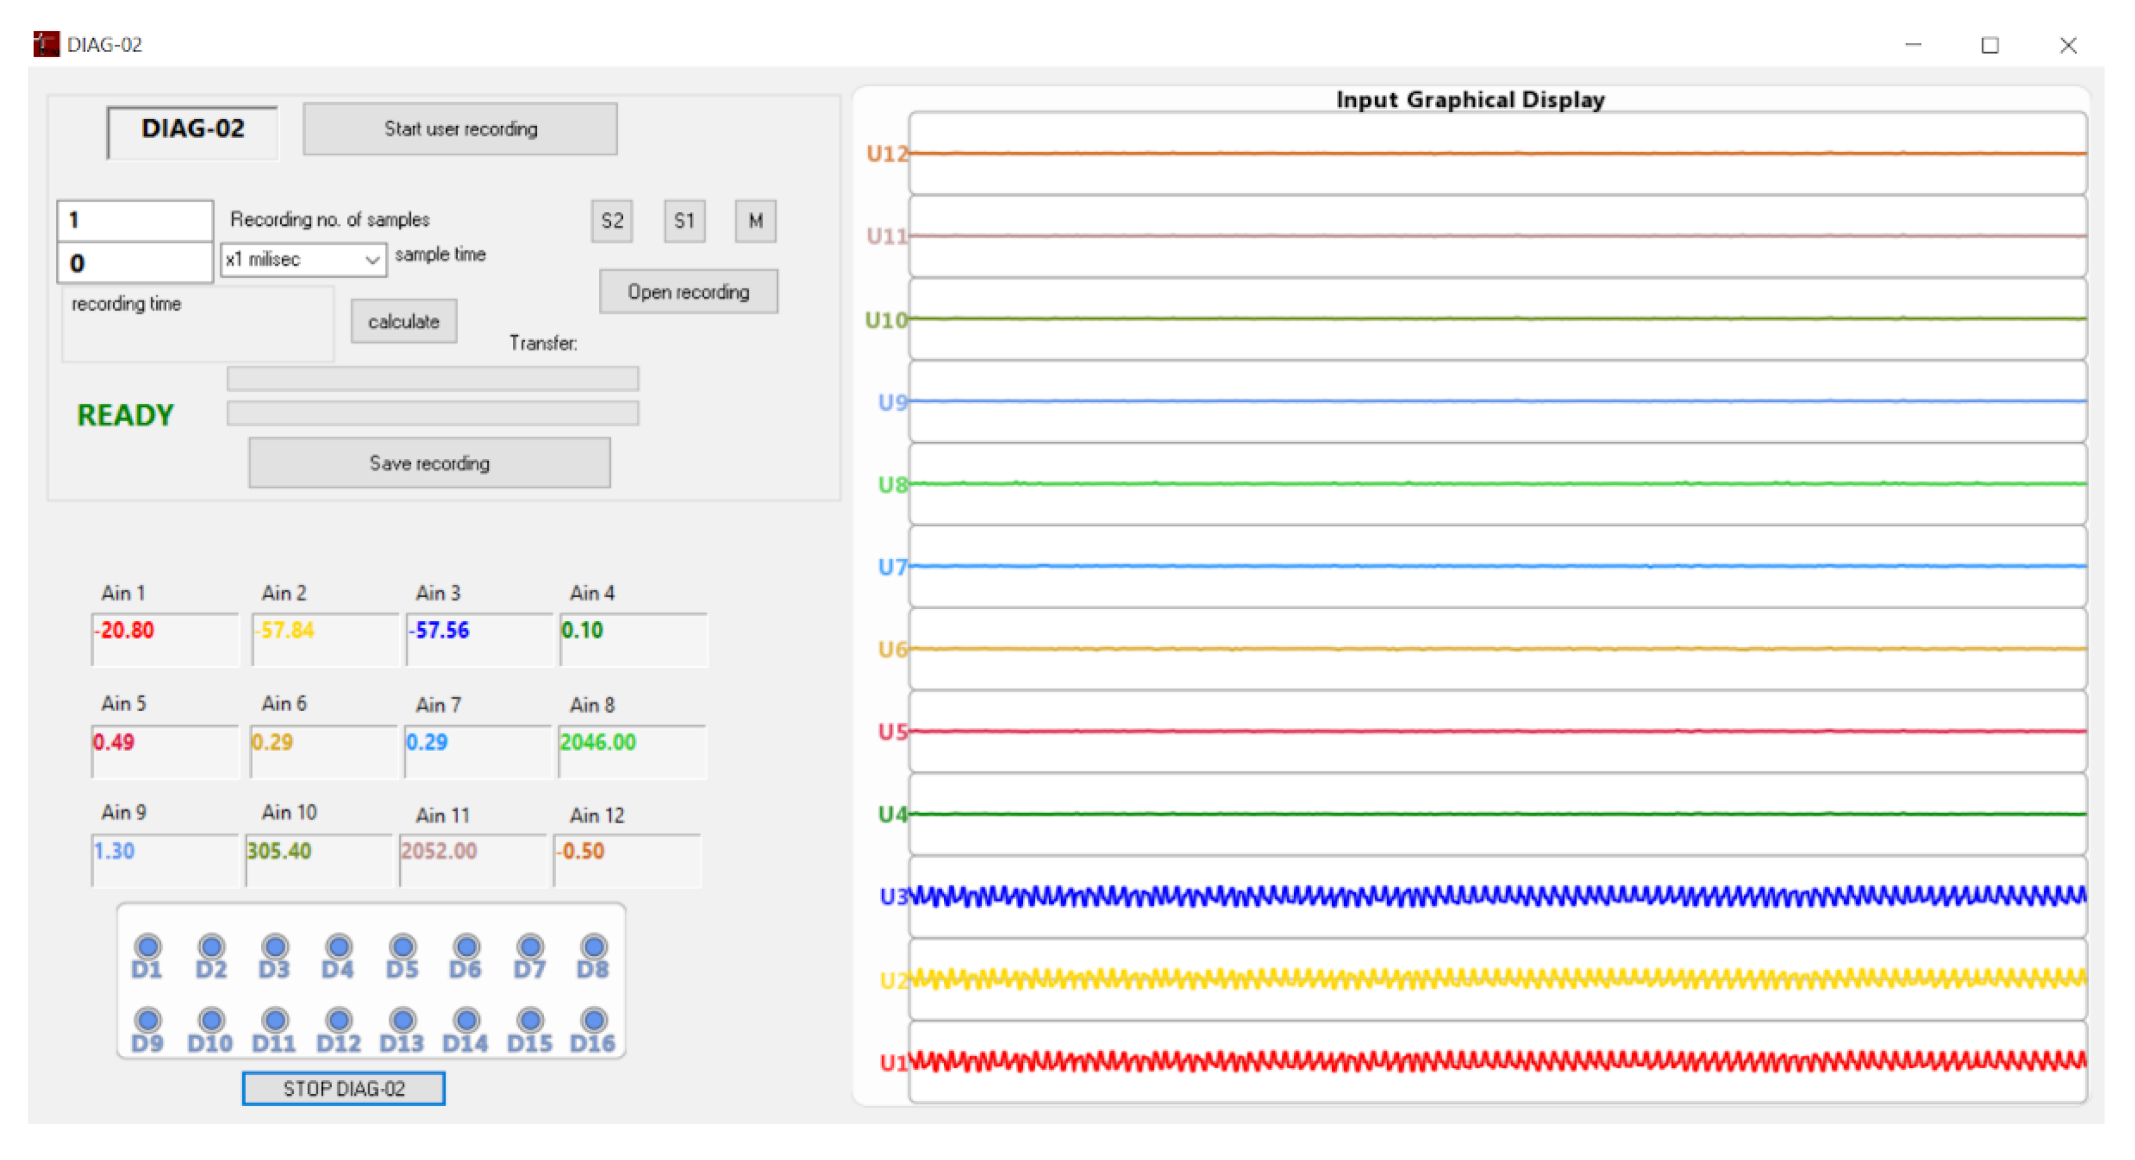Toggle the S1 button
This screenshot has height=1160, width=2135.
684,221
